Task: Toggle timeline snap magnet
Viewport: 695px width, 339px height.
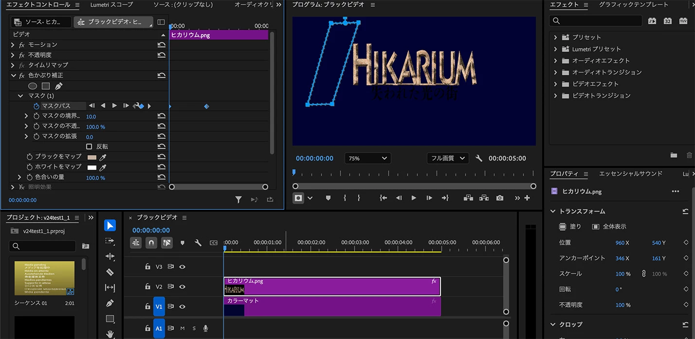Action: 151,242
